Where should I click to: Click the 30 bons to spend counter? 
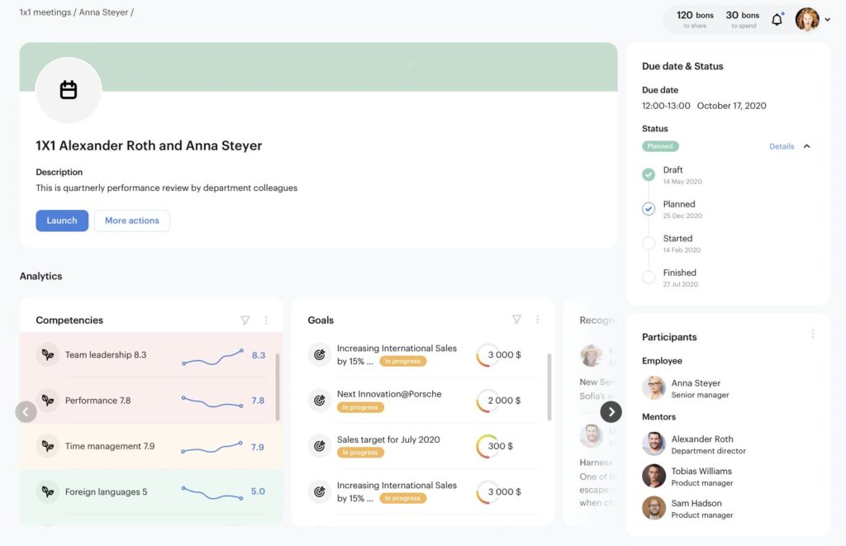tap(743, 20)
